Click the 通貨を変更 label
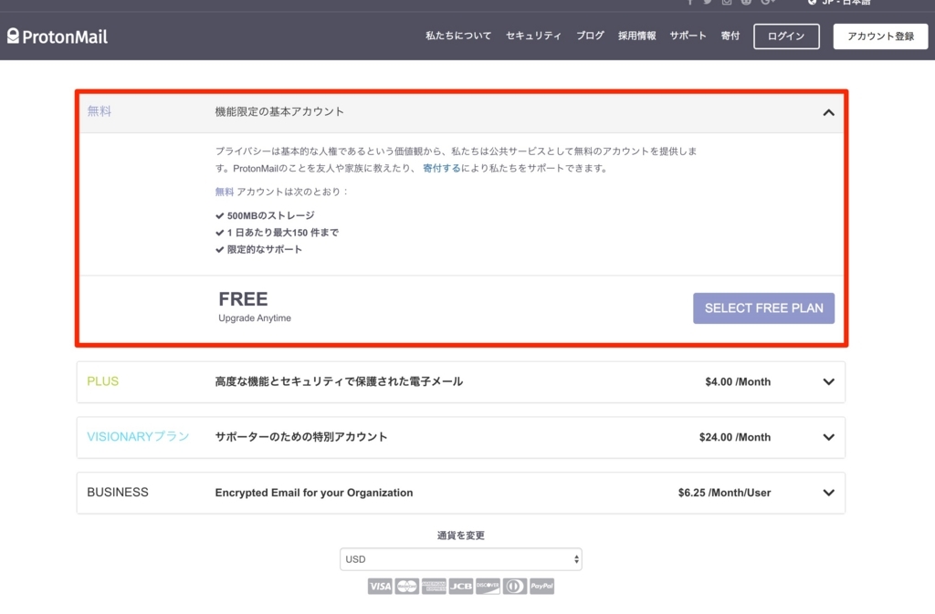The image size is (935, 614). click(460, 536)
